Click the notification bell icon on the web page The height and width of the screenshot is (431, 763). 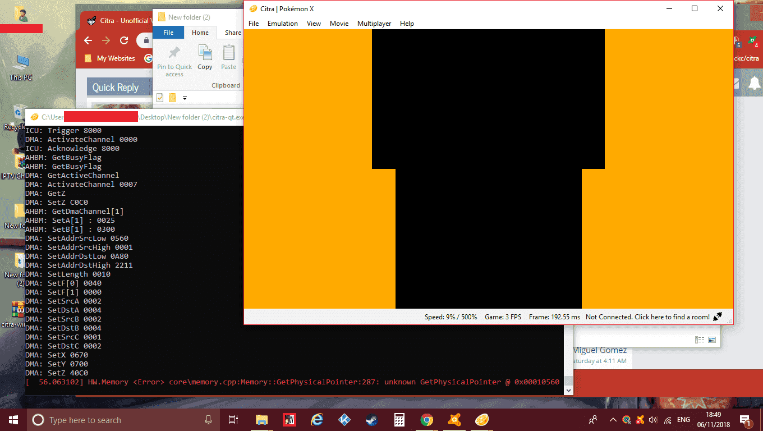pos(755,84)
